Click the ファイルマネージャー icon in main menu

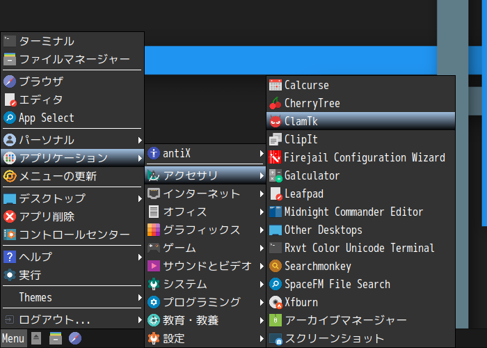(10, 59)
